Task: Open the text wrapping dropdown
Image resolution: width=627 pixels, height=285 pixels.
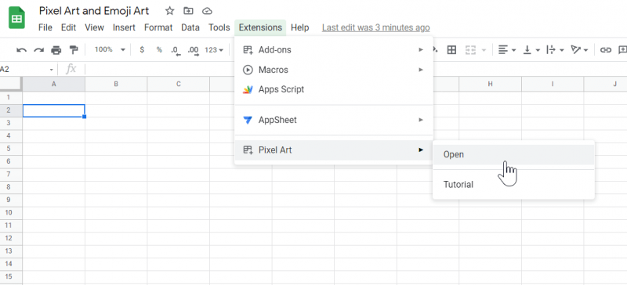Action: [x=556, y=50]
